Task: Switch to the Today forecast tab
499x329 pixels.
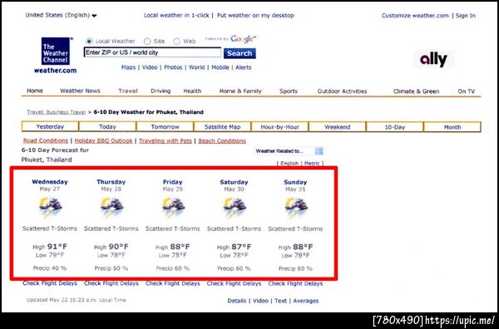Action: [x=107, y=126]
